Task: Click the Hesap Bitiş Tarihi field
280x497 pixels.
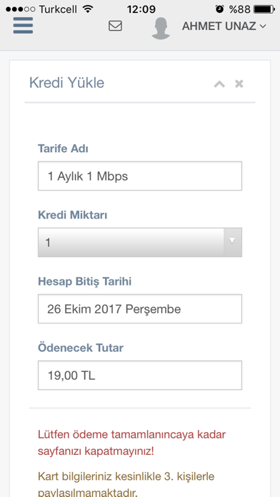Action: (x=140, y=308)
